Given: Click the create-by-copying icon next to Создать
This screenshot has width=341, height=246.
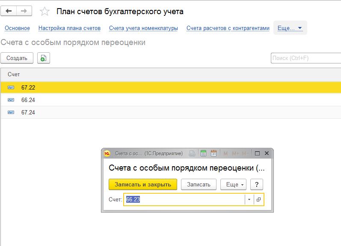Looking at the screenshot, I should pos(44,58).
